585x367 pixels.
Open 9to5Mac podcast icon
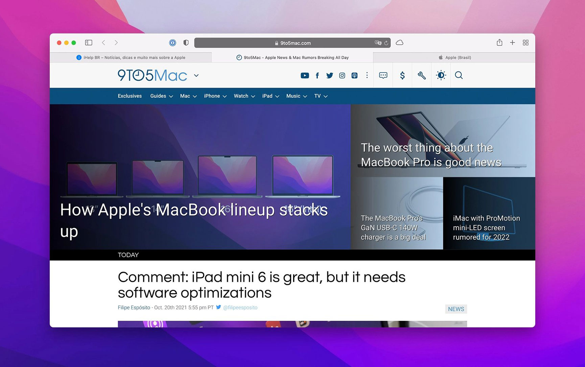[354, 75]
